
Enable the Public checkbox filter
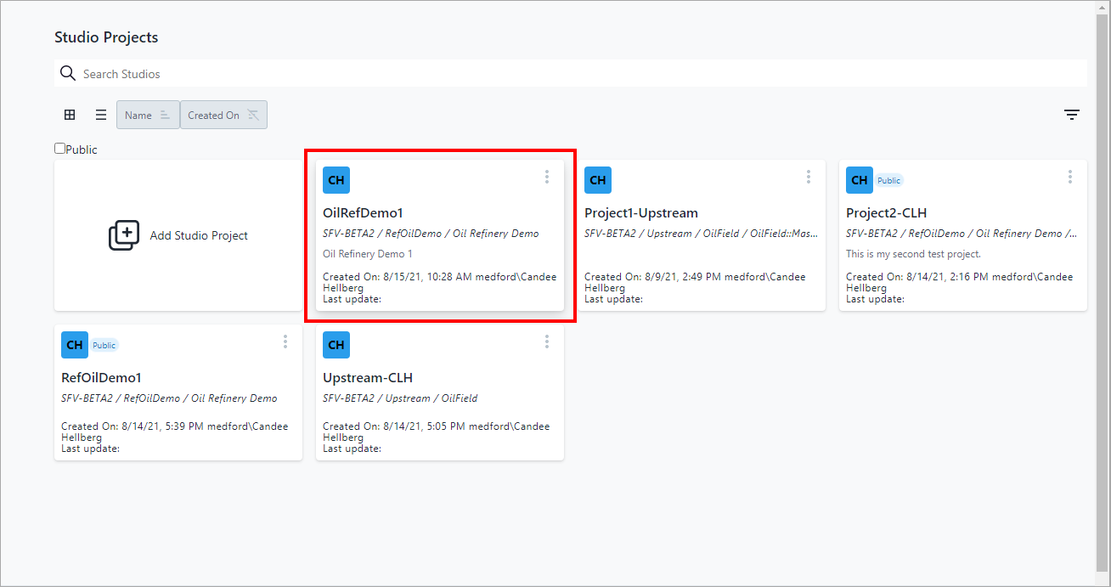tap(60, 149)
